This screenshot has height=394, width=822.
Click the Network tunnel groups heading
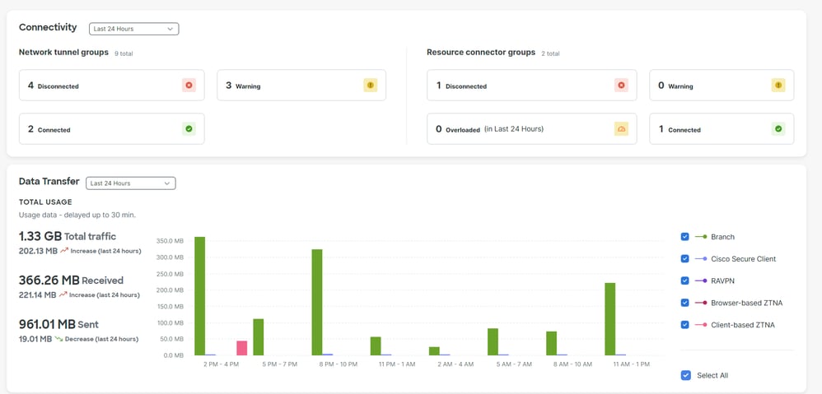(63, 53)
